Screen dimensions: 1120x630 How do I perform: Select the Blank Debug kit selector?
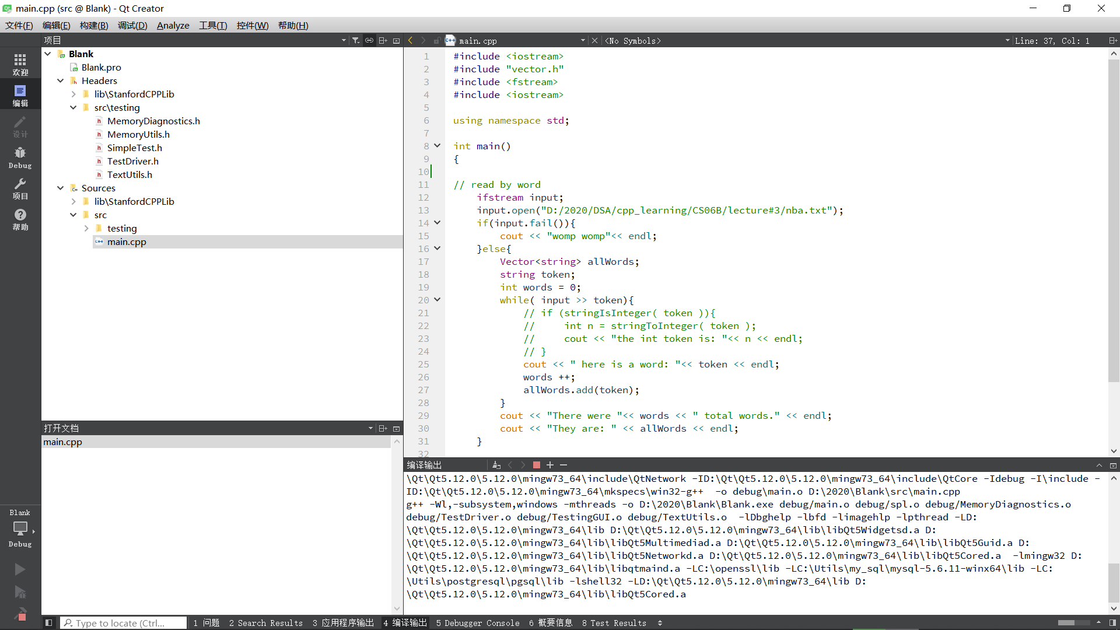coord(20,528)
